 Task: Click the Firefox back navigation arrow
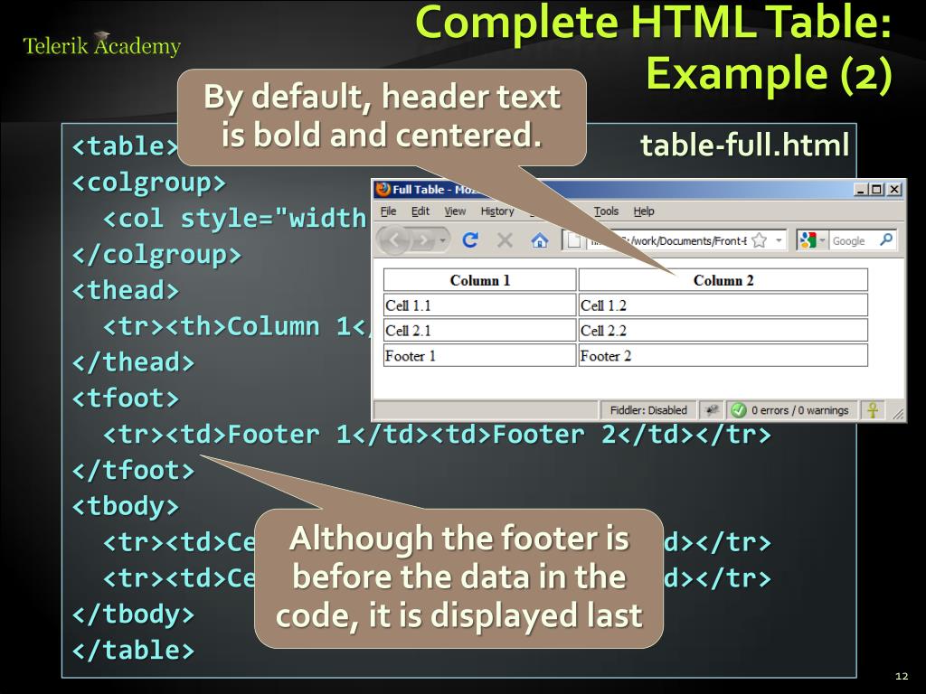click(x=394, y=239)
